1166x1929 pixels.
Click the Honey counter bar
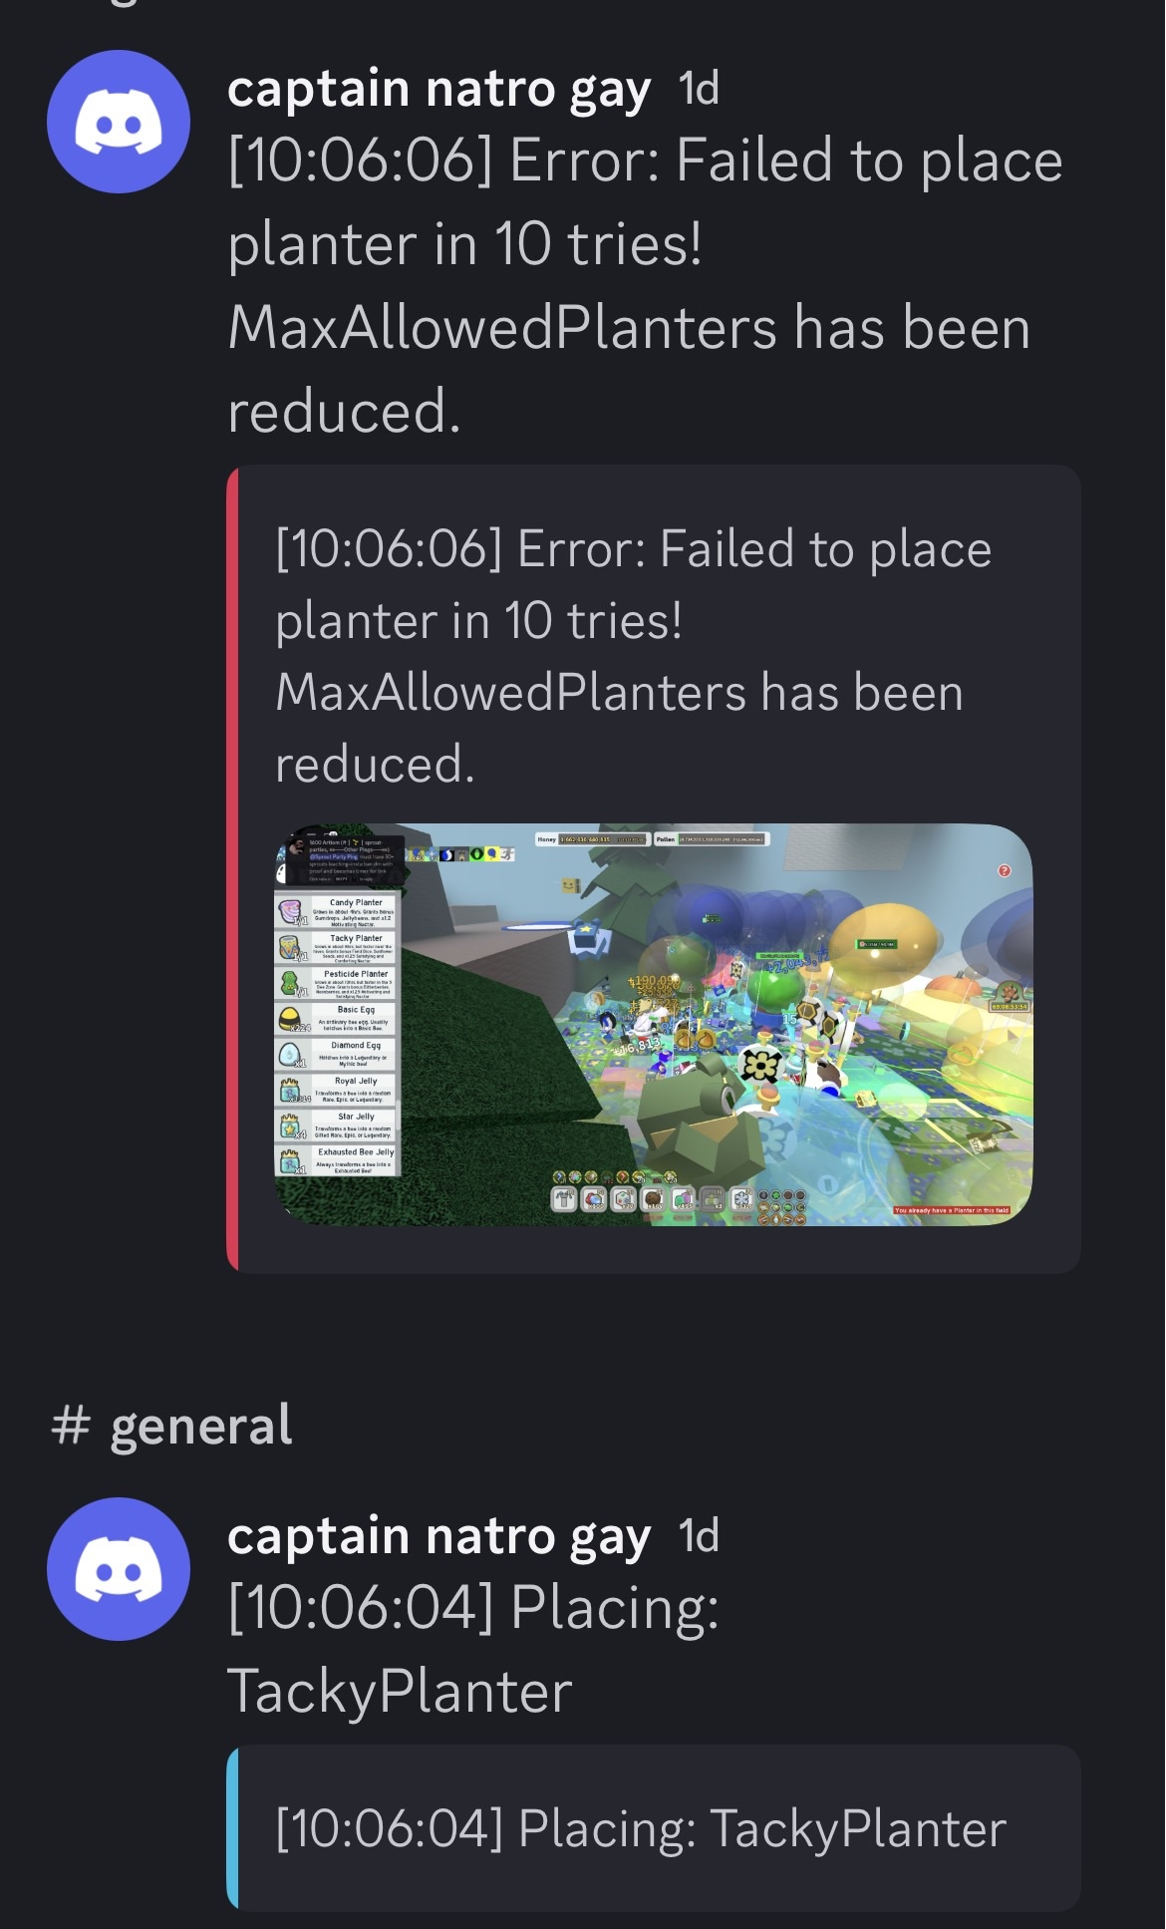pyautogui.click(x=593, y=839)
